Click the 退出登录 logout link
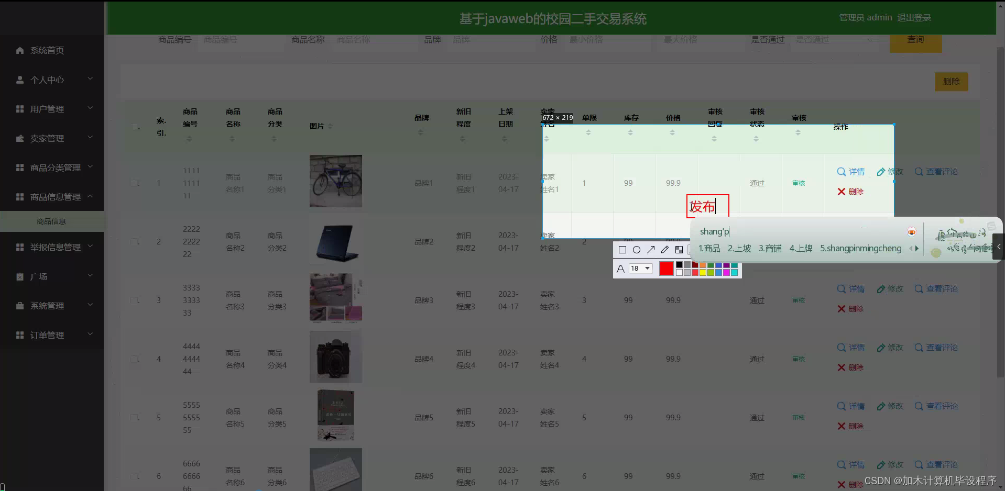Screen dimensions: 1005x491 pos(915,17)
